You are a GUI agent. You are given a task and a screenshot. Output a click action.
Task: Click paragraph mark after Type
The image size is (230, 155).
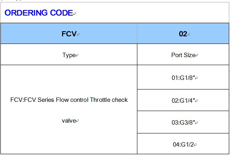coord(77,56)
